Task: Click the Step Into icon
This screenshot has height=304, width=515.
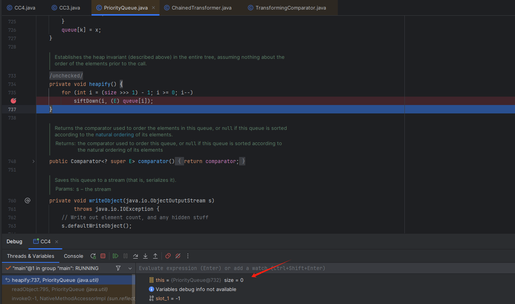Action: (x=145, y=256)
